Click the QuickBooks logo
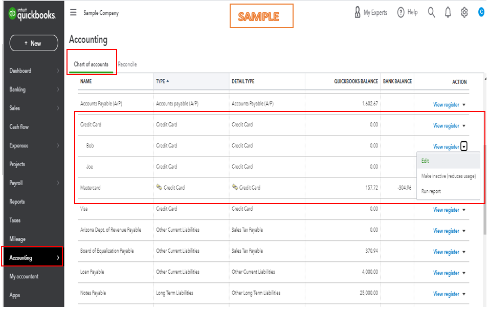 click(x=32, y=14)
